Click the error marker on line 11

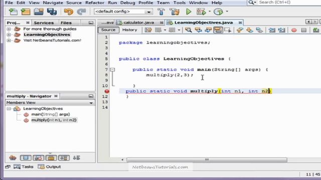(x=107, y=91)
